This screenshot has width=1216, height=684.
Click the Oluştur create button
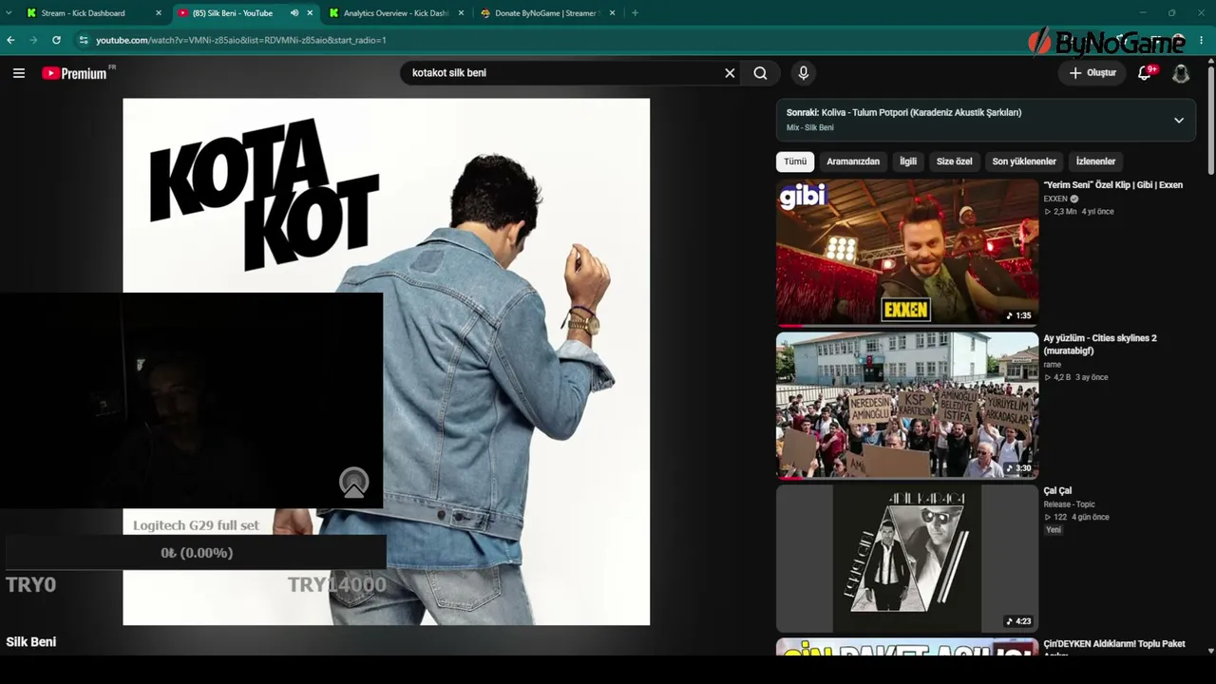(1092, 73)
